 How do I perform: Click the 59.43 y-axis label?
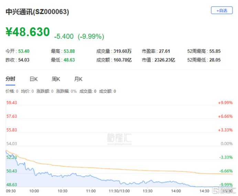(x=12, y=103)
